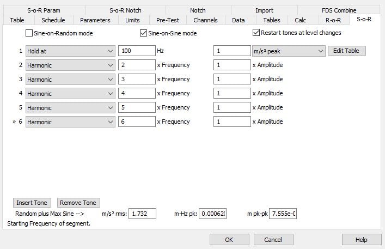Open Help for this dialog
The height and width of the screenshot is (249, 385).
[362, 239]
